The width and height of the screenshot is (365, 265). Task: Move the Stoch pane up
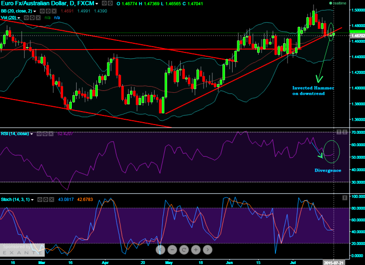click(x=345, y=198)
